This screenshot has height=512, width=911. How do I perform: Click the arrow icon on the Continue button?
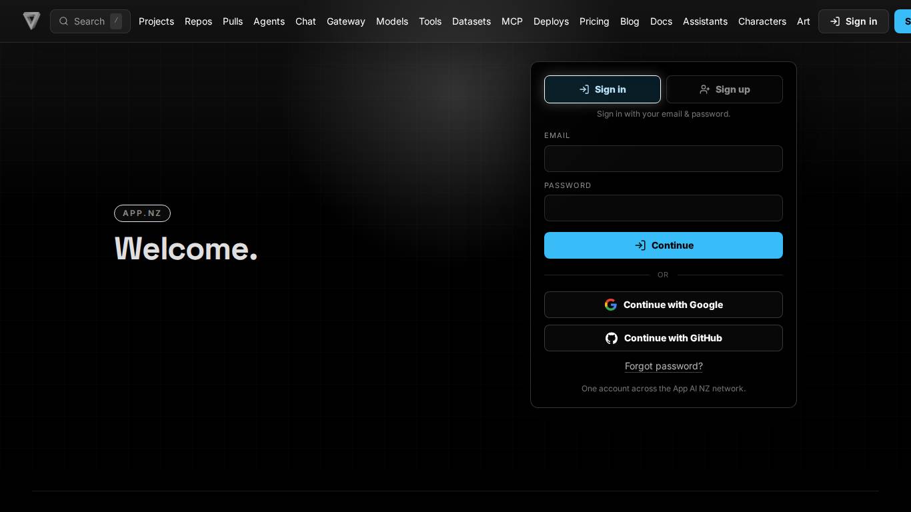click(640, 245)
